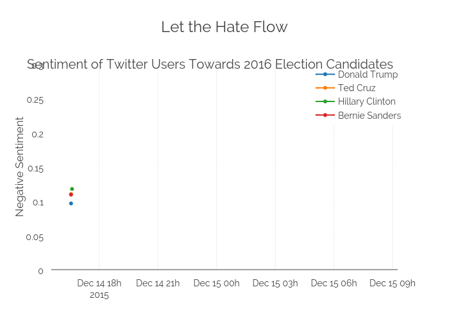This screenshot has height=321, width=449.
Task: Click the orange Ted Cruz legend marker
Action: tap(325, 88)
